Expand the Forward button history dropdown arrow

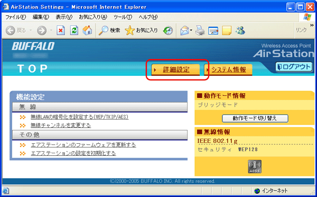click(x=51, y=31)
